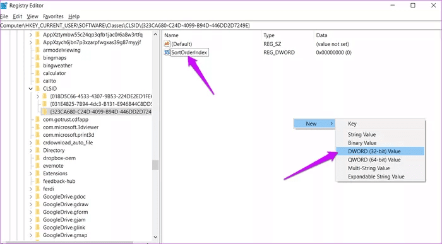Open the Edit menu
This screenshot has height=244, width=442.
[x=17, y=16]
